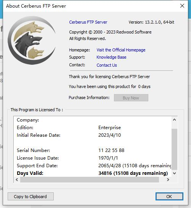Viewport: 191px width, 208px height.
Task: Click the Support End Date label
Action: [37, 166]
